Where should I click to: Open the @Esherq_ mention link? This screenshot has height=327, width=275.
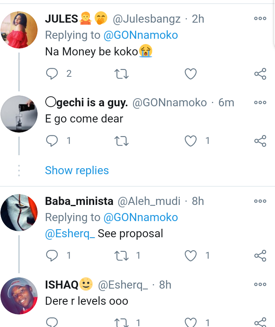pos(70,234)
